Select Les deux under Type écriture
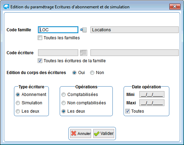 [18, 111]
